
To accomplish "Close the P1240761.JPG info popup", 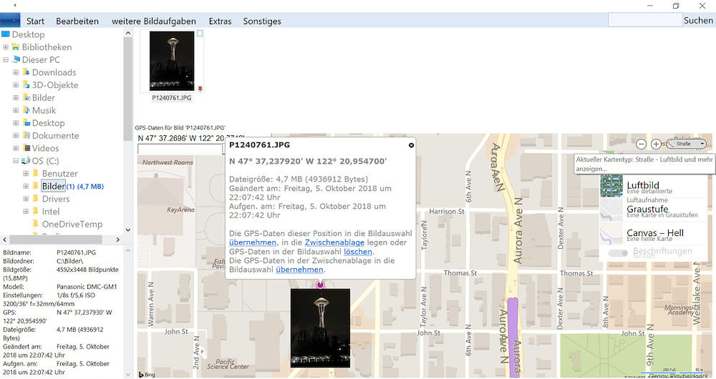I will (x=411, y=145).
